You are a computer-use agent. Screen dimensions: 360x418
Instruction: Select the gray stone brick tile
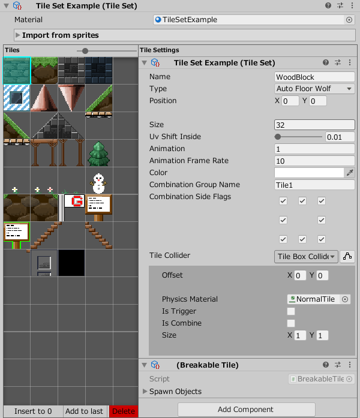tap(71, 71)
